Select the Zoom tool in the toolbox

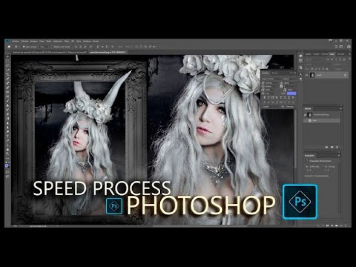tap(8, 154)
